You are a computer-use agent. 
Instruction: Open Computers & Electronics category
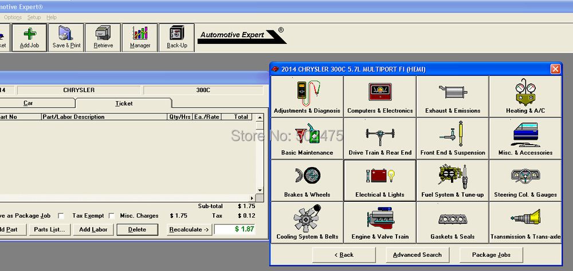(x=380, y=96)
